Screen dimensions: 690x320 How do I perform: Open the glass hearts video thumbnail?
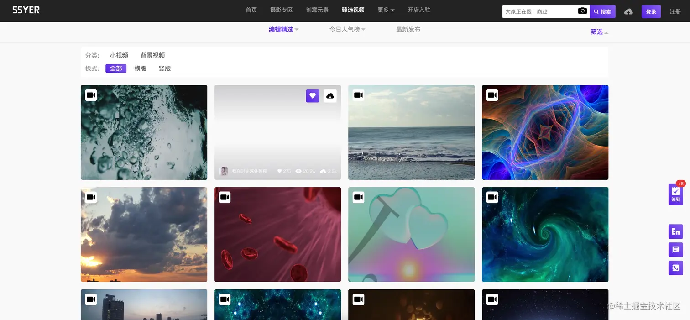411,235
